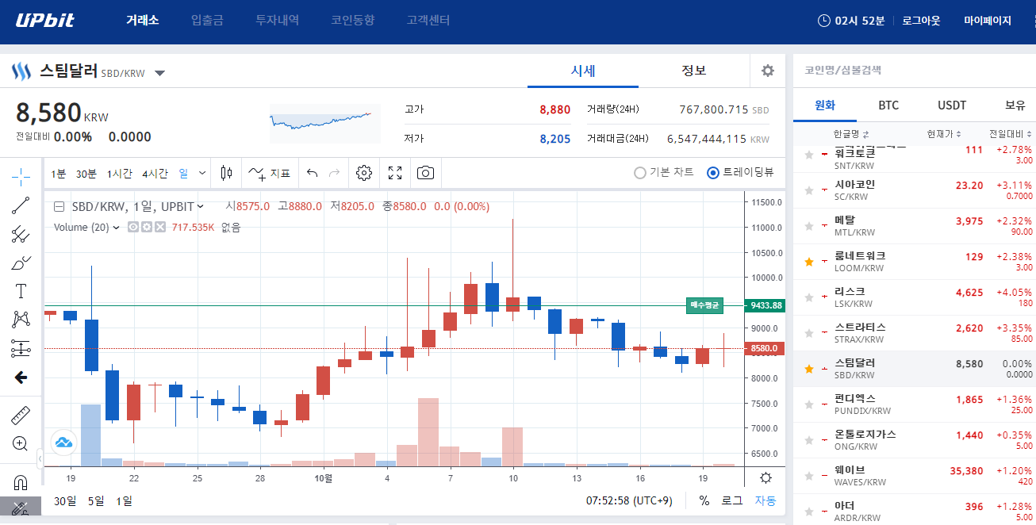
Task: Select the long/short position prediction tool
Action: click(21, 348)
